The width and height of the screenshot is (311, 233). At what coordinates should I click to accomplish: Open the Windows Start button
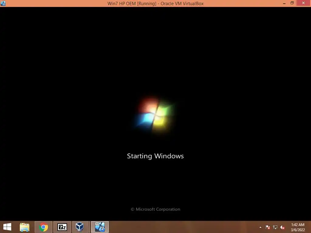7,227
